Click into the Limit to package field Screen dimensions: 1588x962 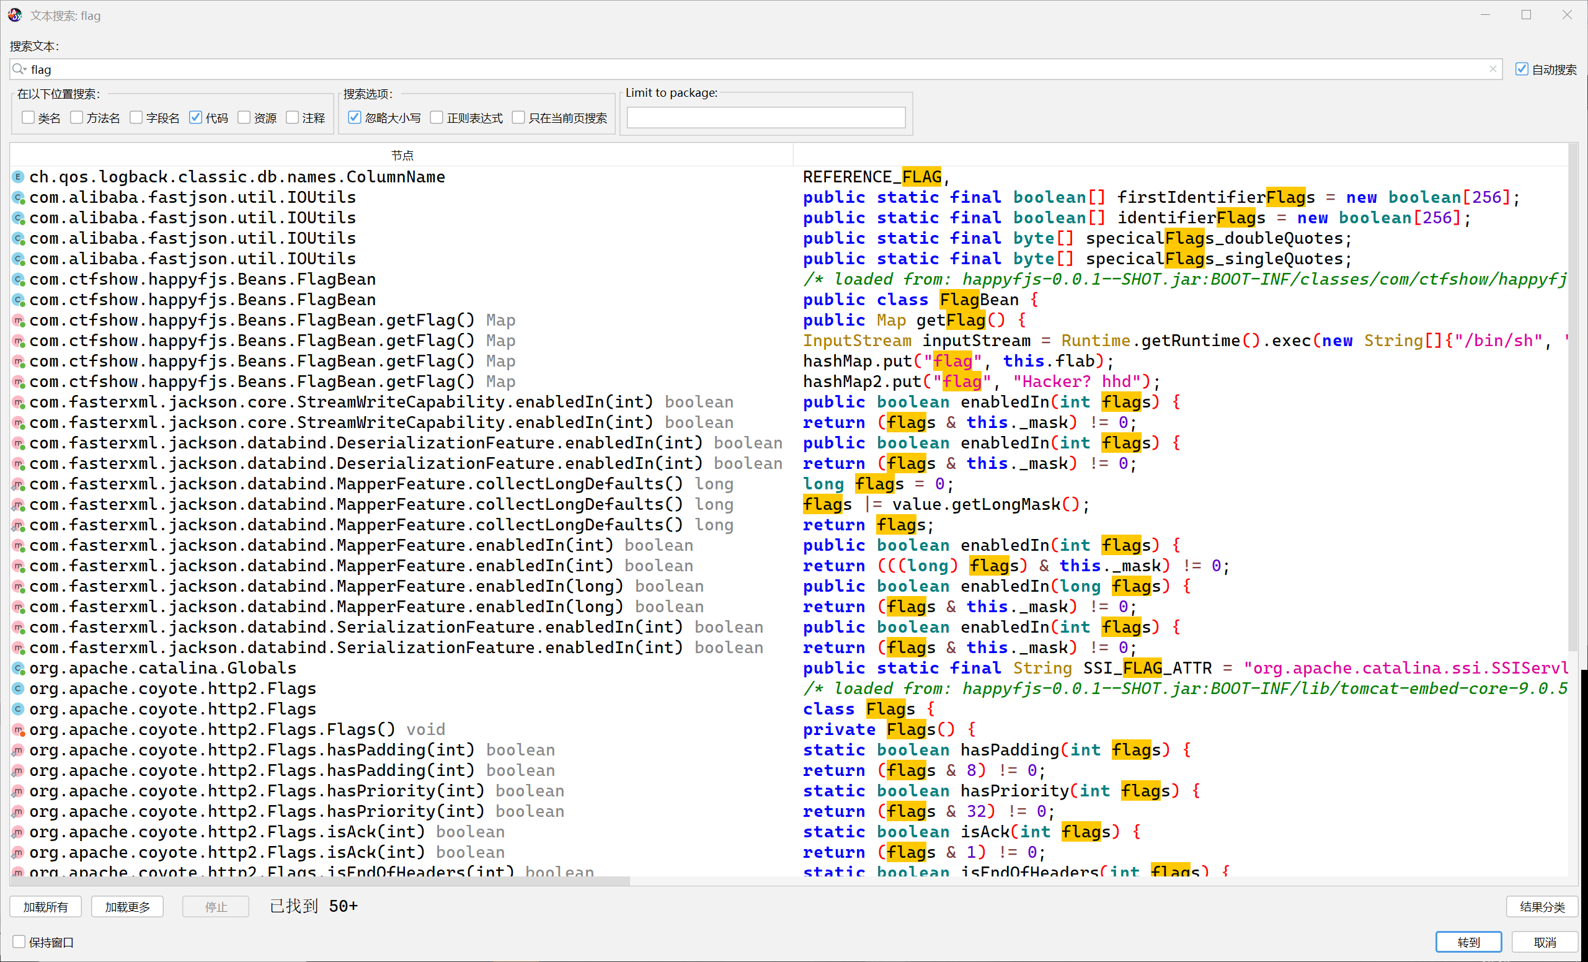tap(766, 117)
